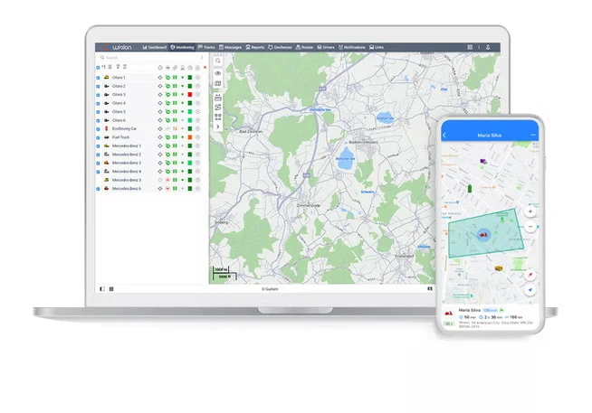This screenshot has width=592, height=413.
Task: Uncheck the Citaro 5 checkbox
Action: tap(98, 112)
